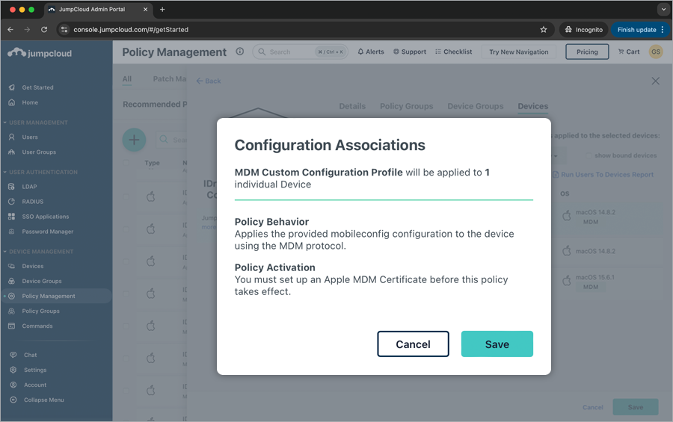Click the green plus add policy button
Screen dimensions: 673x422
click(x=134, y=140)
